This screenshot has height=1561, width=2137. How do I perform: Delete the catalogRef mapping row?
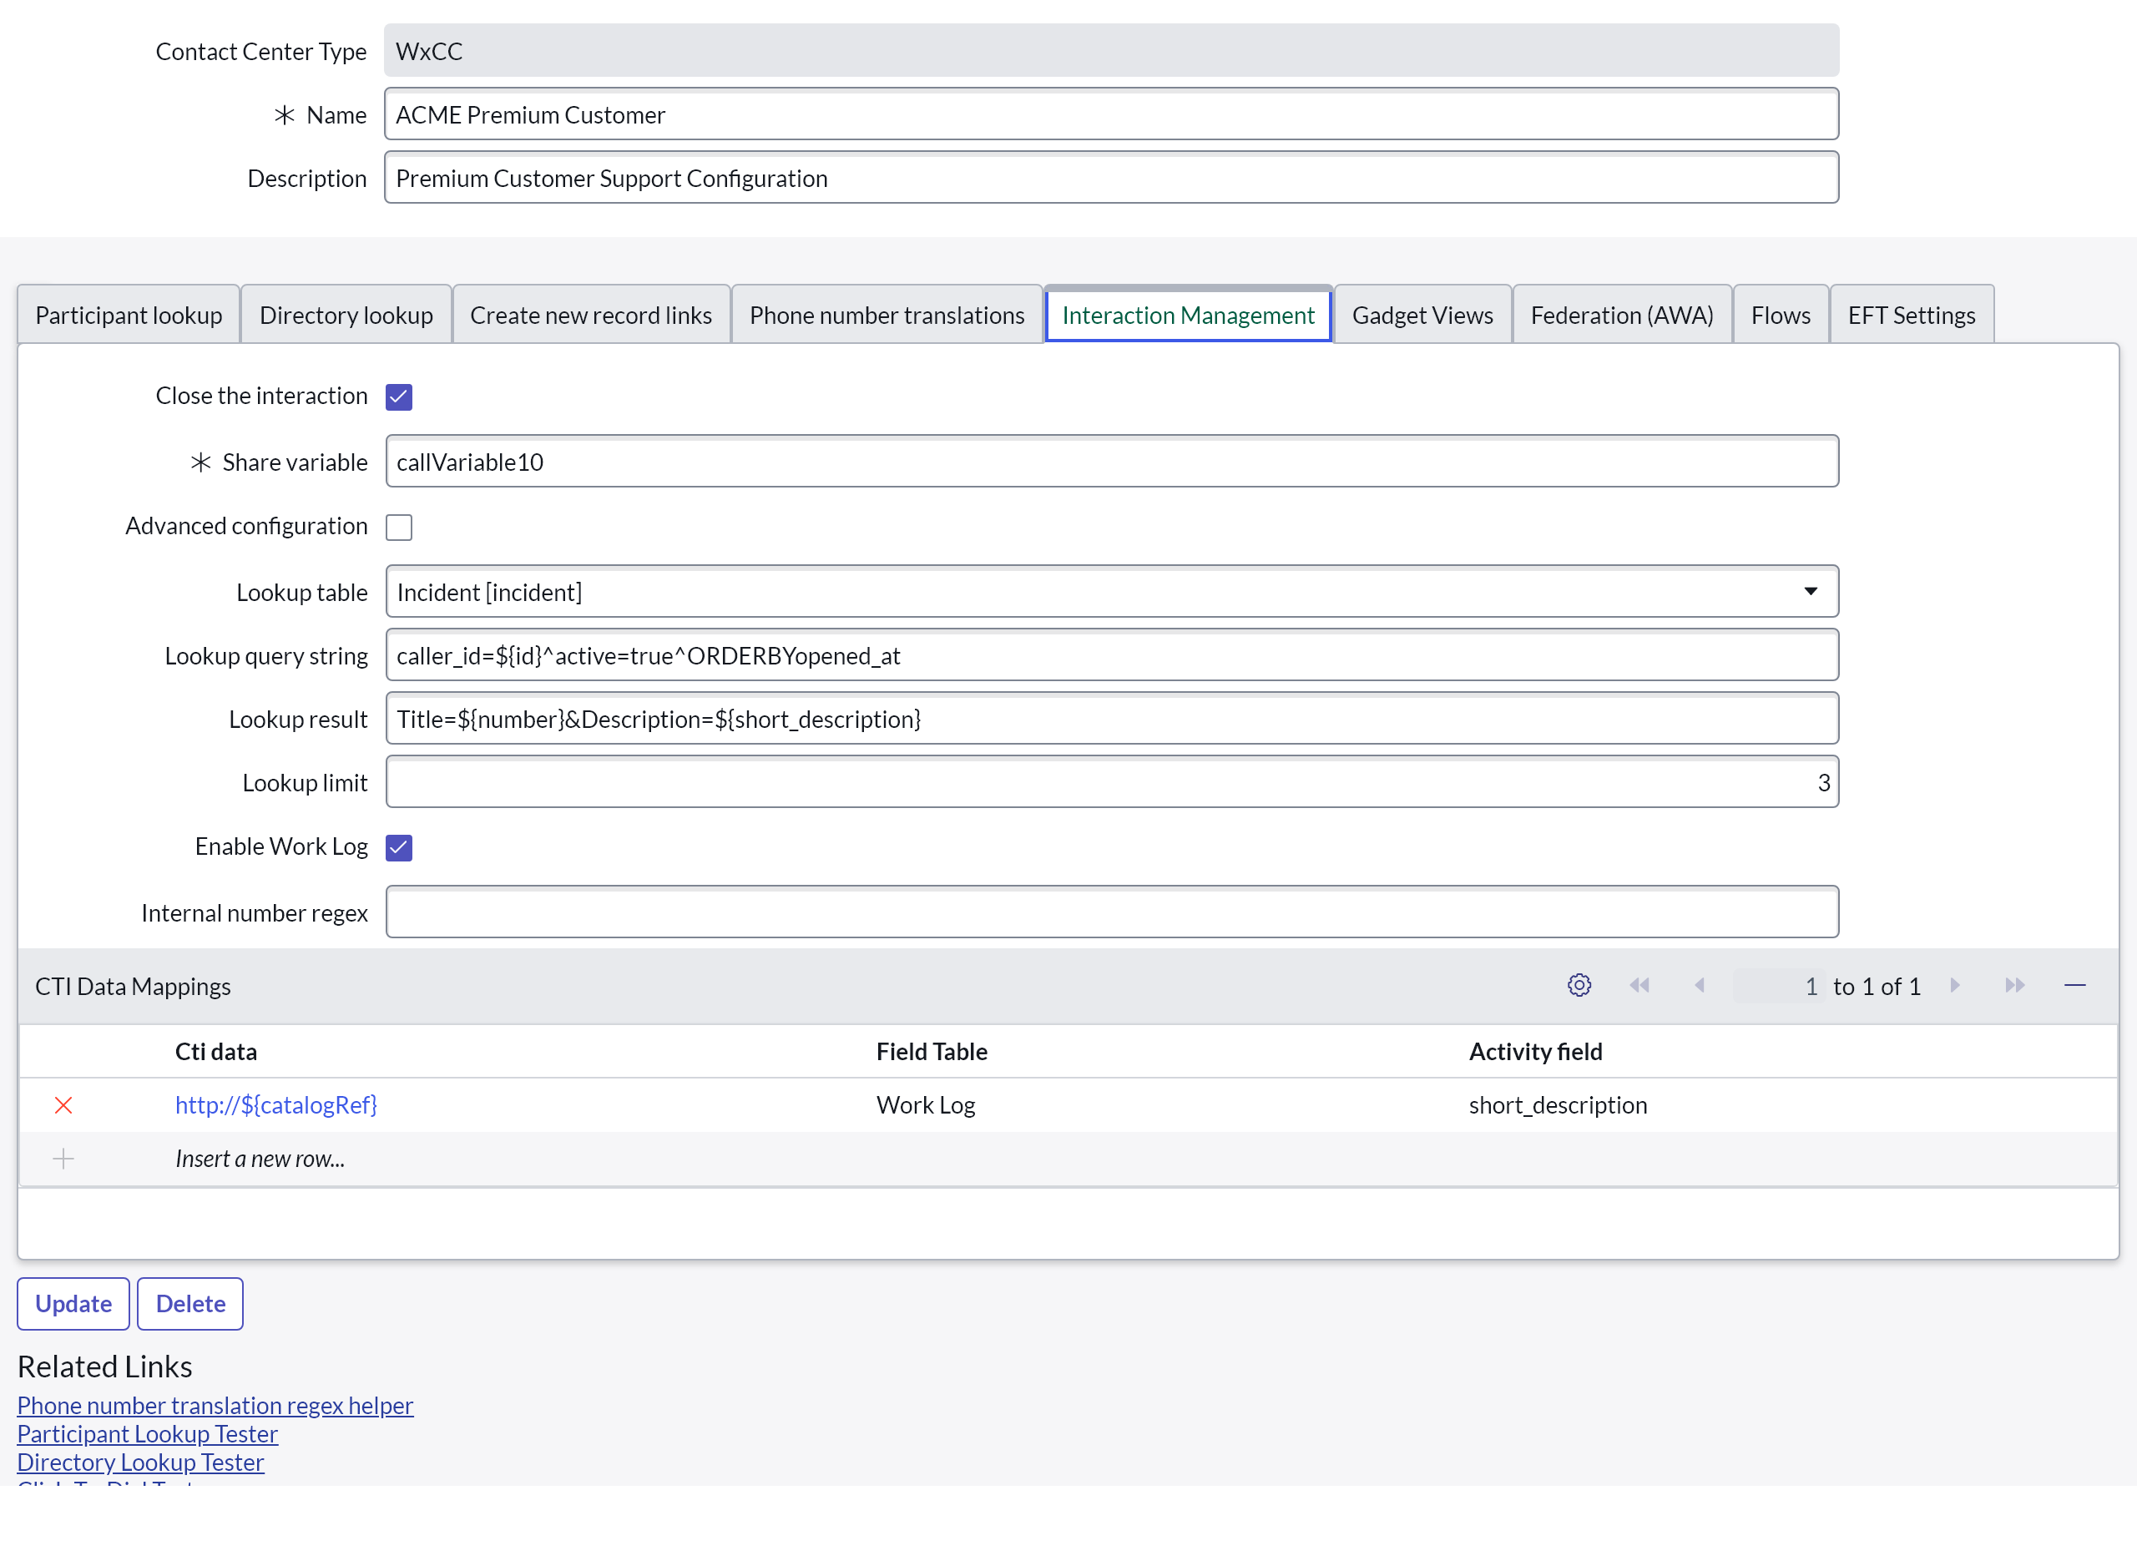pyautogui.click(x=63, y=1104)
